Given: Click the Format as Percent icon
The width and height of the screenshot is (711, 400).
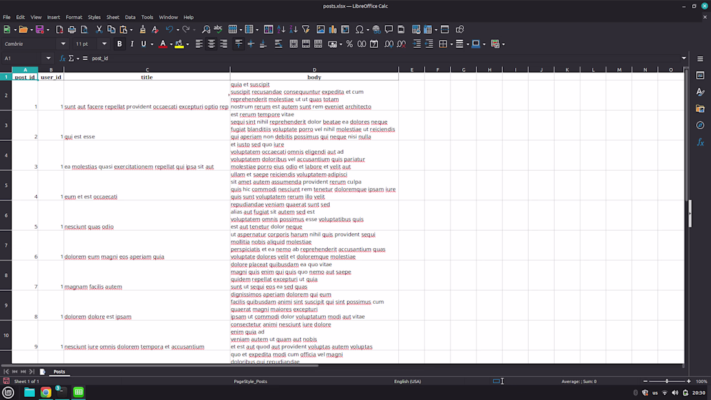Looking at the screenshot, I should click(349, 44).
